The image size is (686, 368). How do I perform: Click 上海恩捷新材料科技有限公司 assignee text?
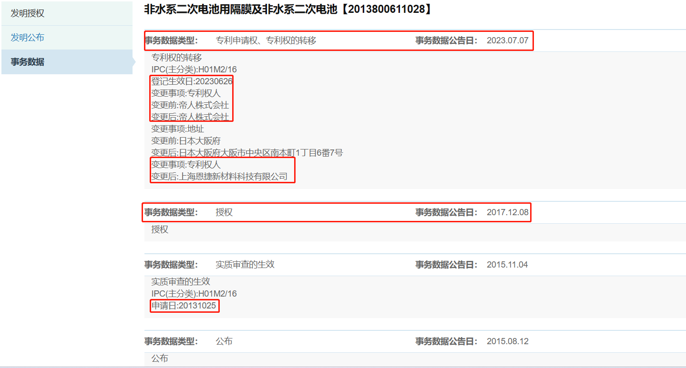[x=233, y=177]
